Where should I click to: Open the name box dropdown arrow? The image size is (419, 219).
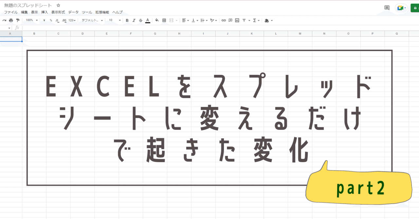[x=9, y=28]
